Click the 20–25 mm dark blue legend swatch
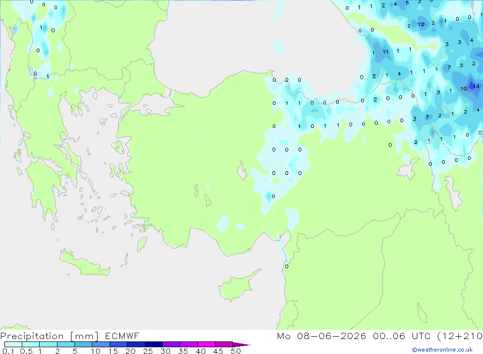This screenshot has height=354, width=483. 136,344
